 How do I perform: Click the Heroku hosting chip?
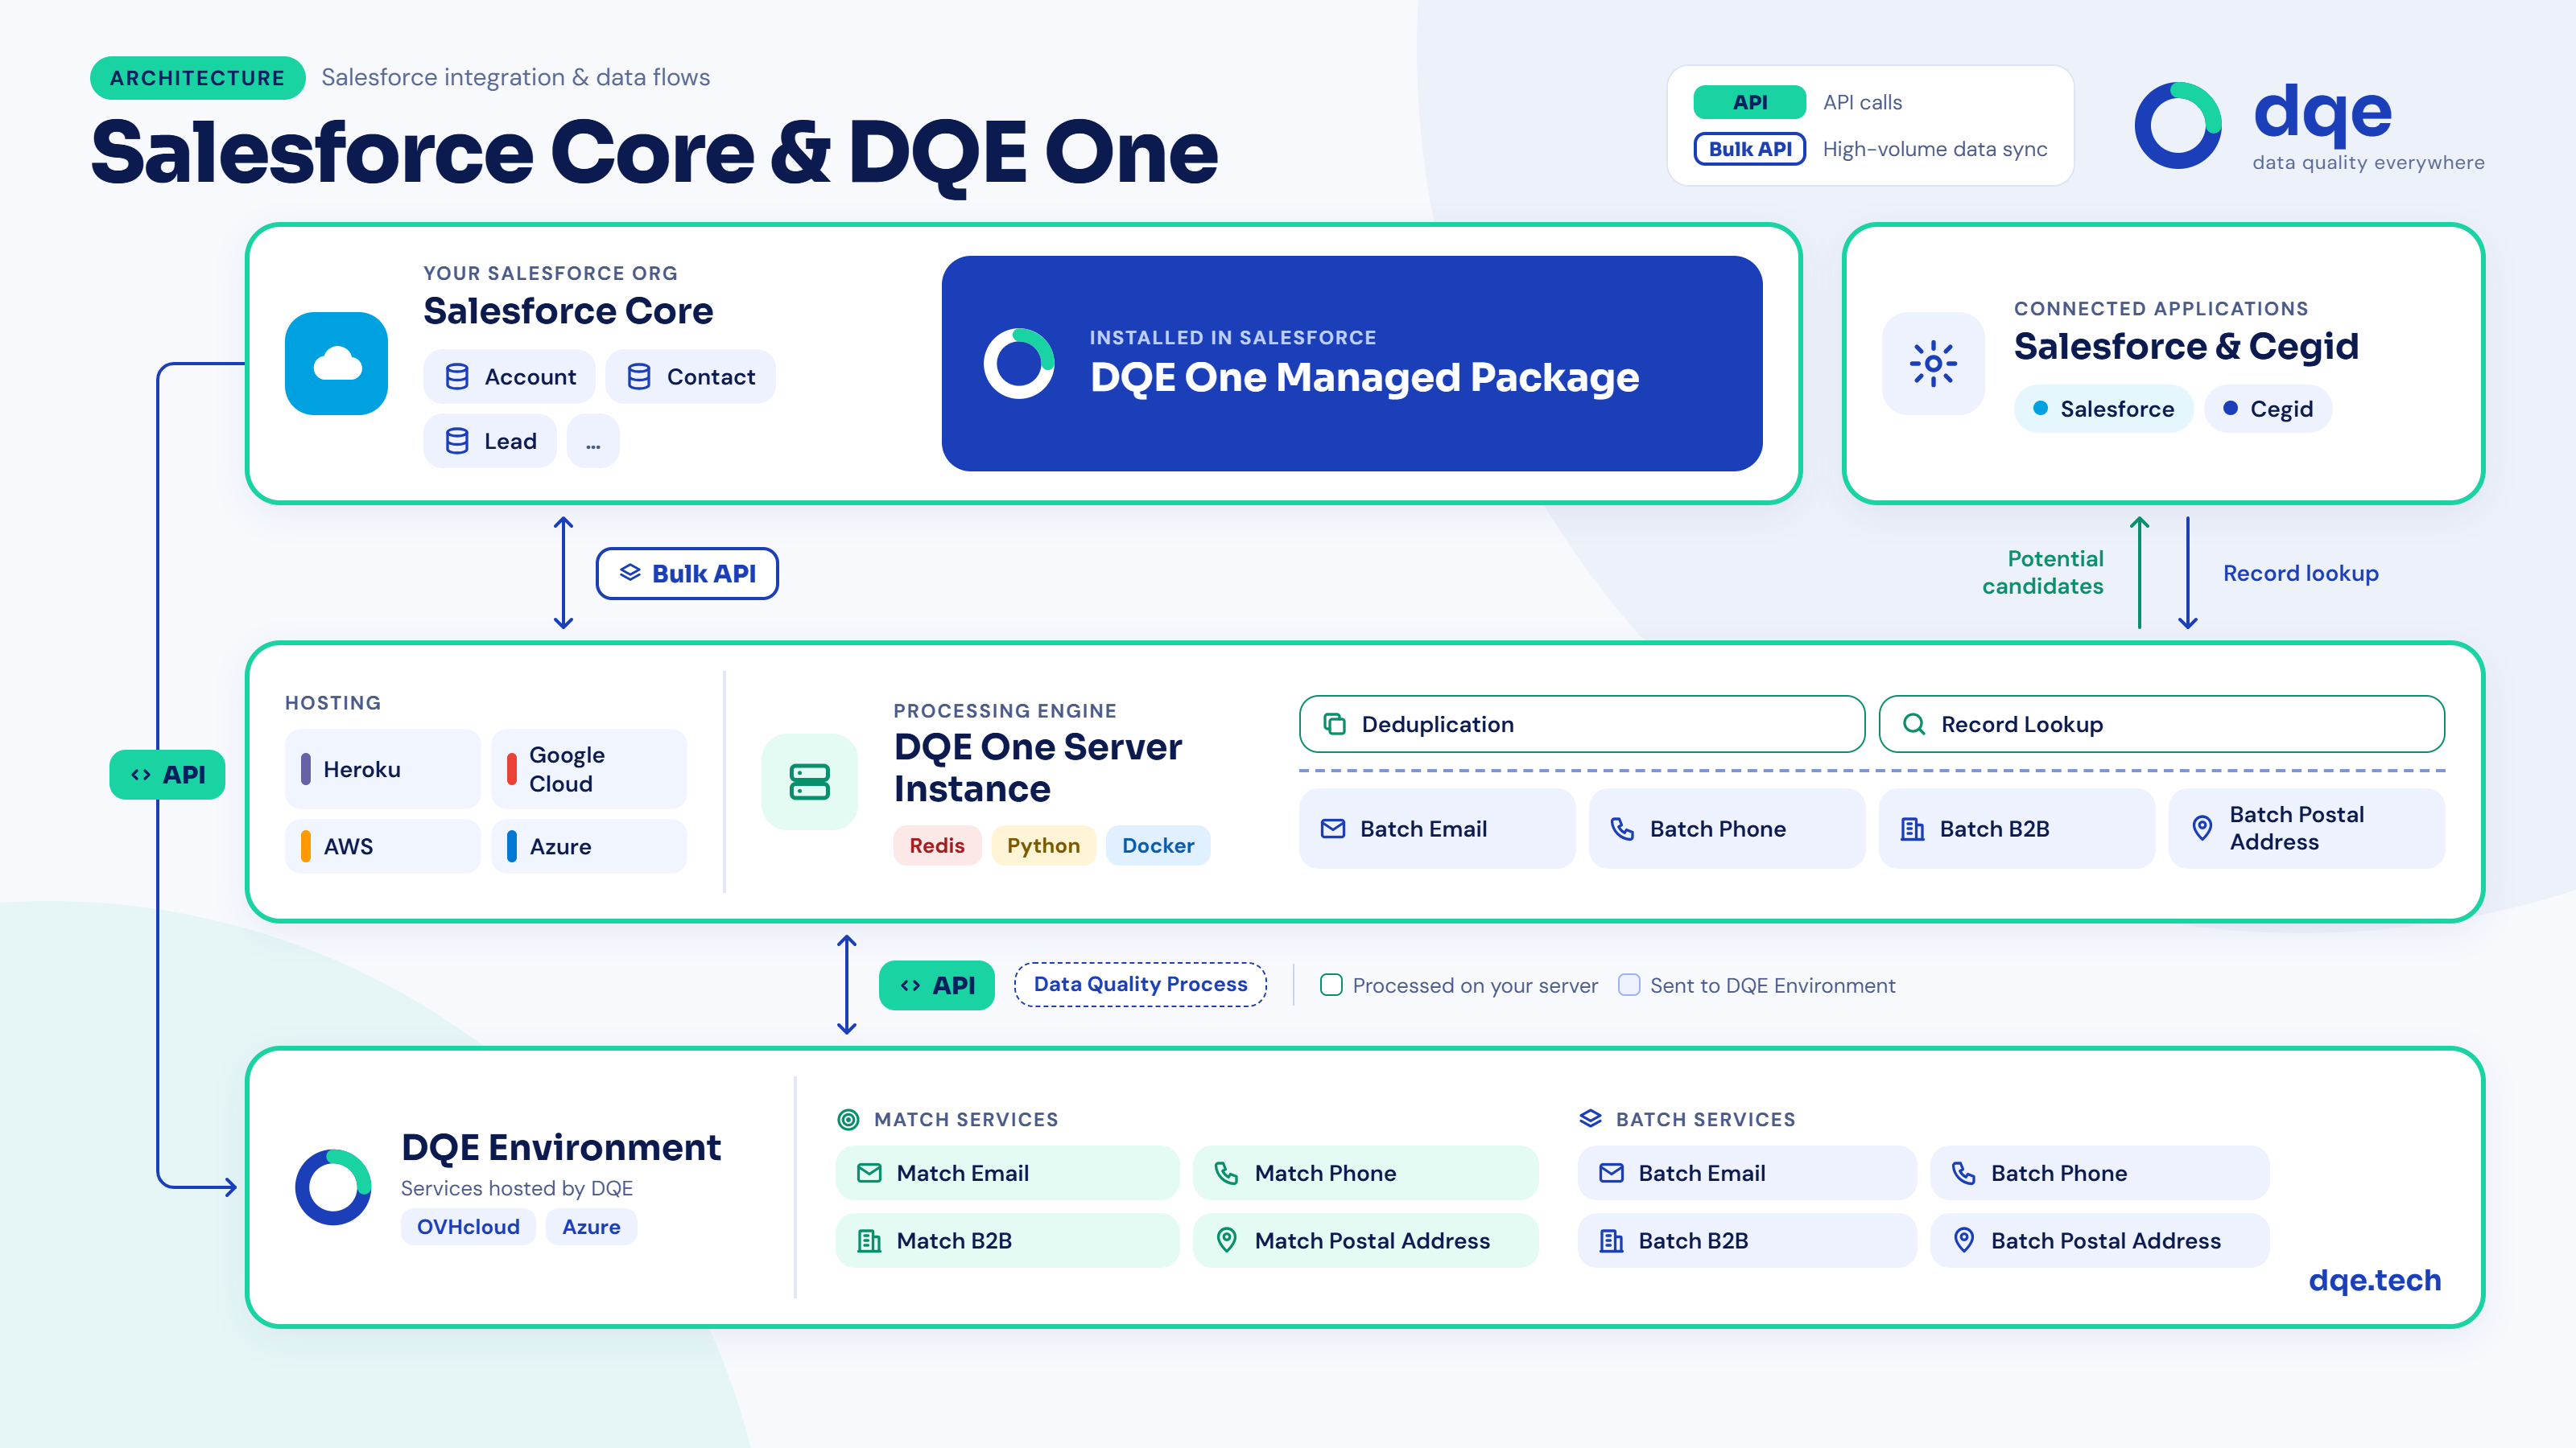(x=383, y=768)
